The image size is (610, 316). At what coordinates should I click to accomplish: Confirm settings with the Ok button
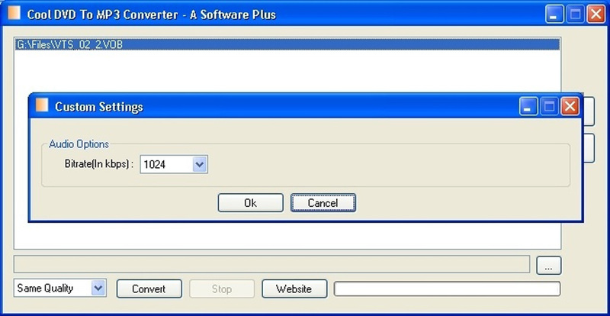click(x=251, y=203)
